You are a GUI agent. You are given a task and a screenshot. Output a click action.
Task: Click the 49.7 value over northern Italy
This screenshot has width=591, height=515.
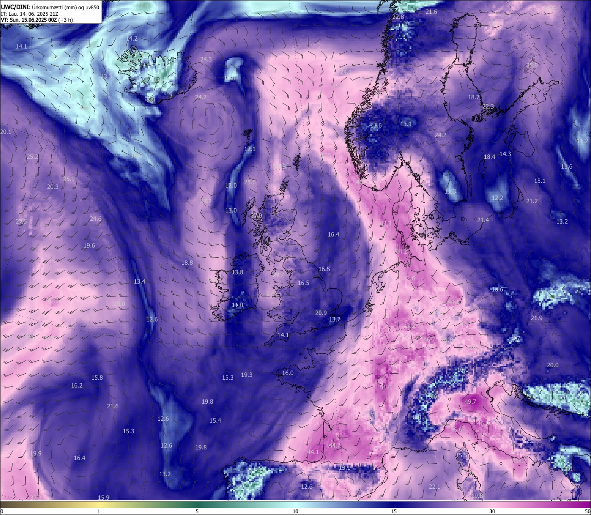[x=470, y=402]
